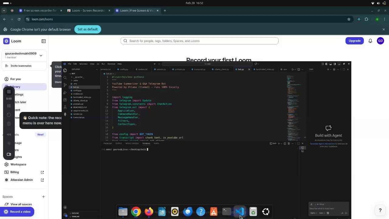Open new chat dropdown in Chat panel
This screenshot has height=219, width=389.
(331, 69)
